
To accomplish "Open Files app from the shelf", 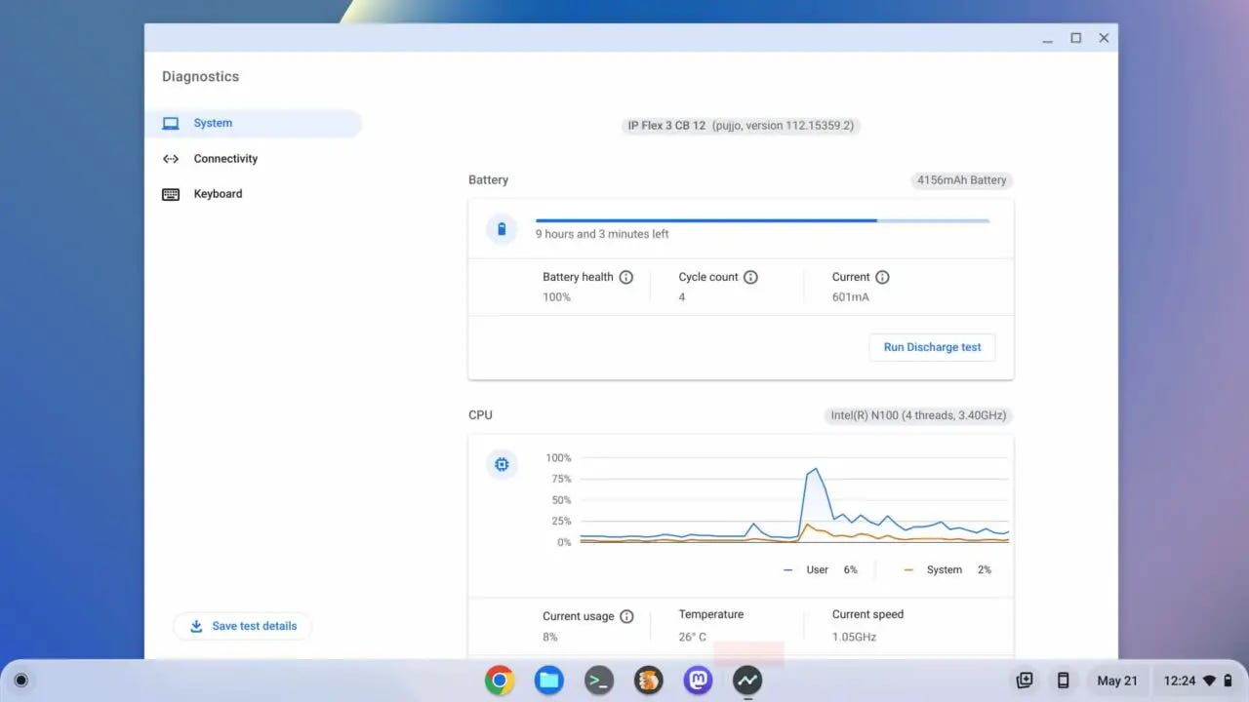I will click(x=549, y=681).
